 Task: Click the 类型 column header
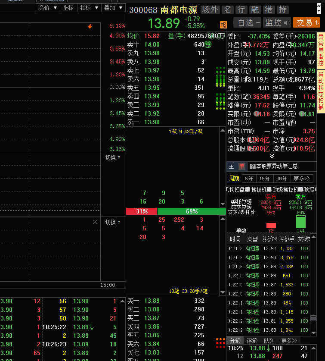pyautogui.click(x=252, y=239)
